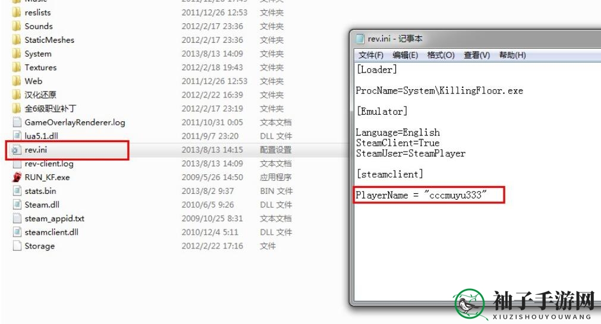Image resolution: width=601 pixels, height=324 pixels.
Task: Open the 帮助(H) menu
Action: [x=512, y=55]
